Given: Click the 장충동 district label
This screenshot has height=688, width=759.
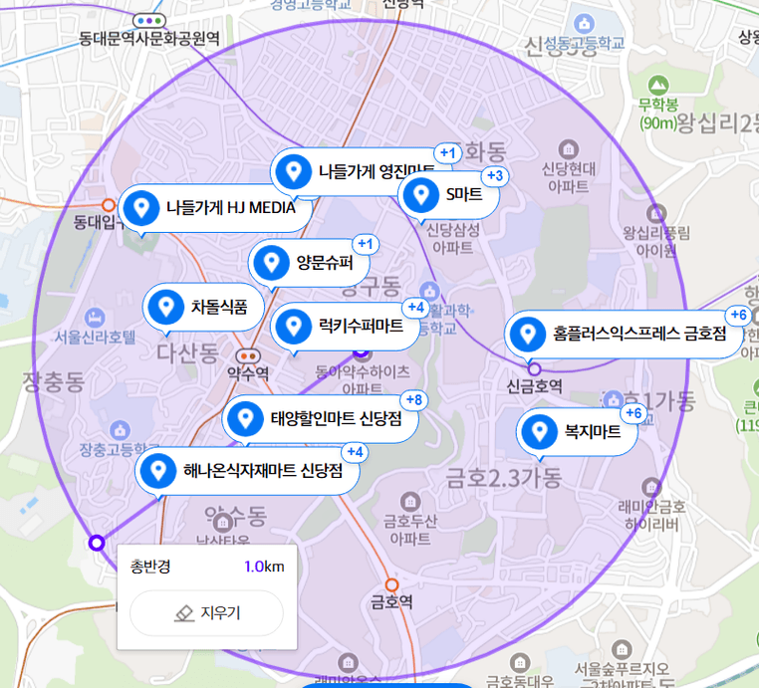Looking at the screenshot, I should [54, 381].
